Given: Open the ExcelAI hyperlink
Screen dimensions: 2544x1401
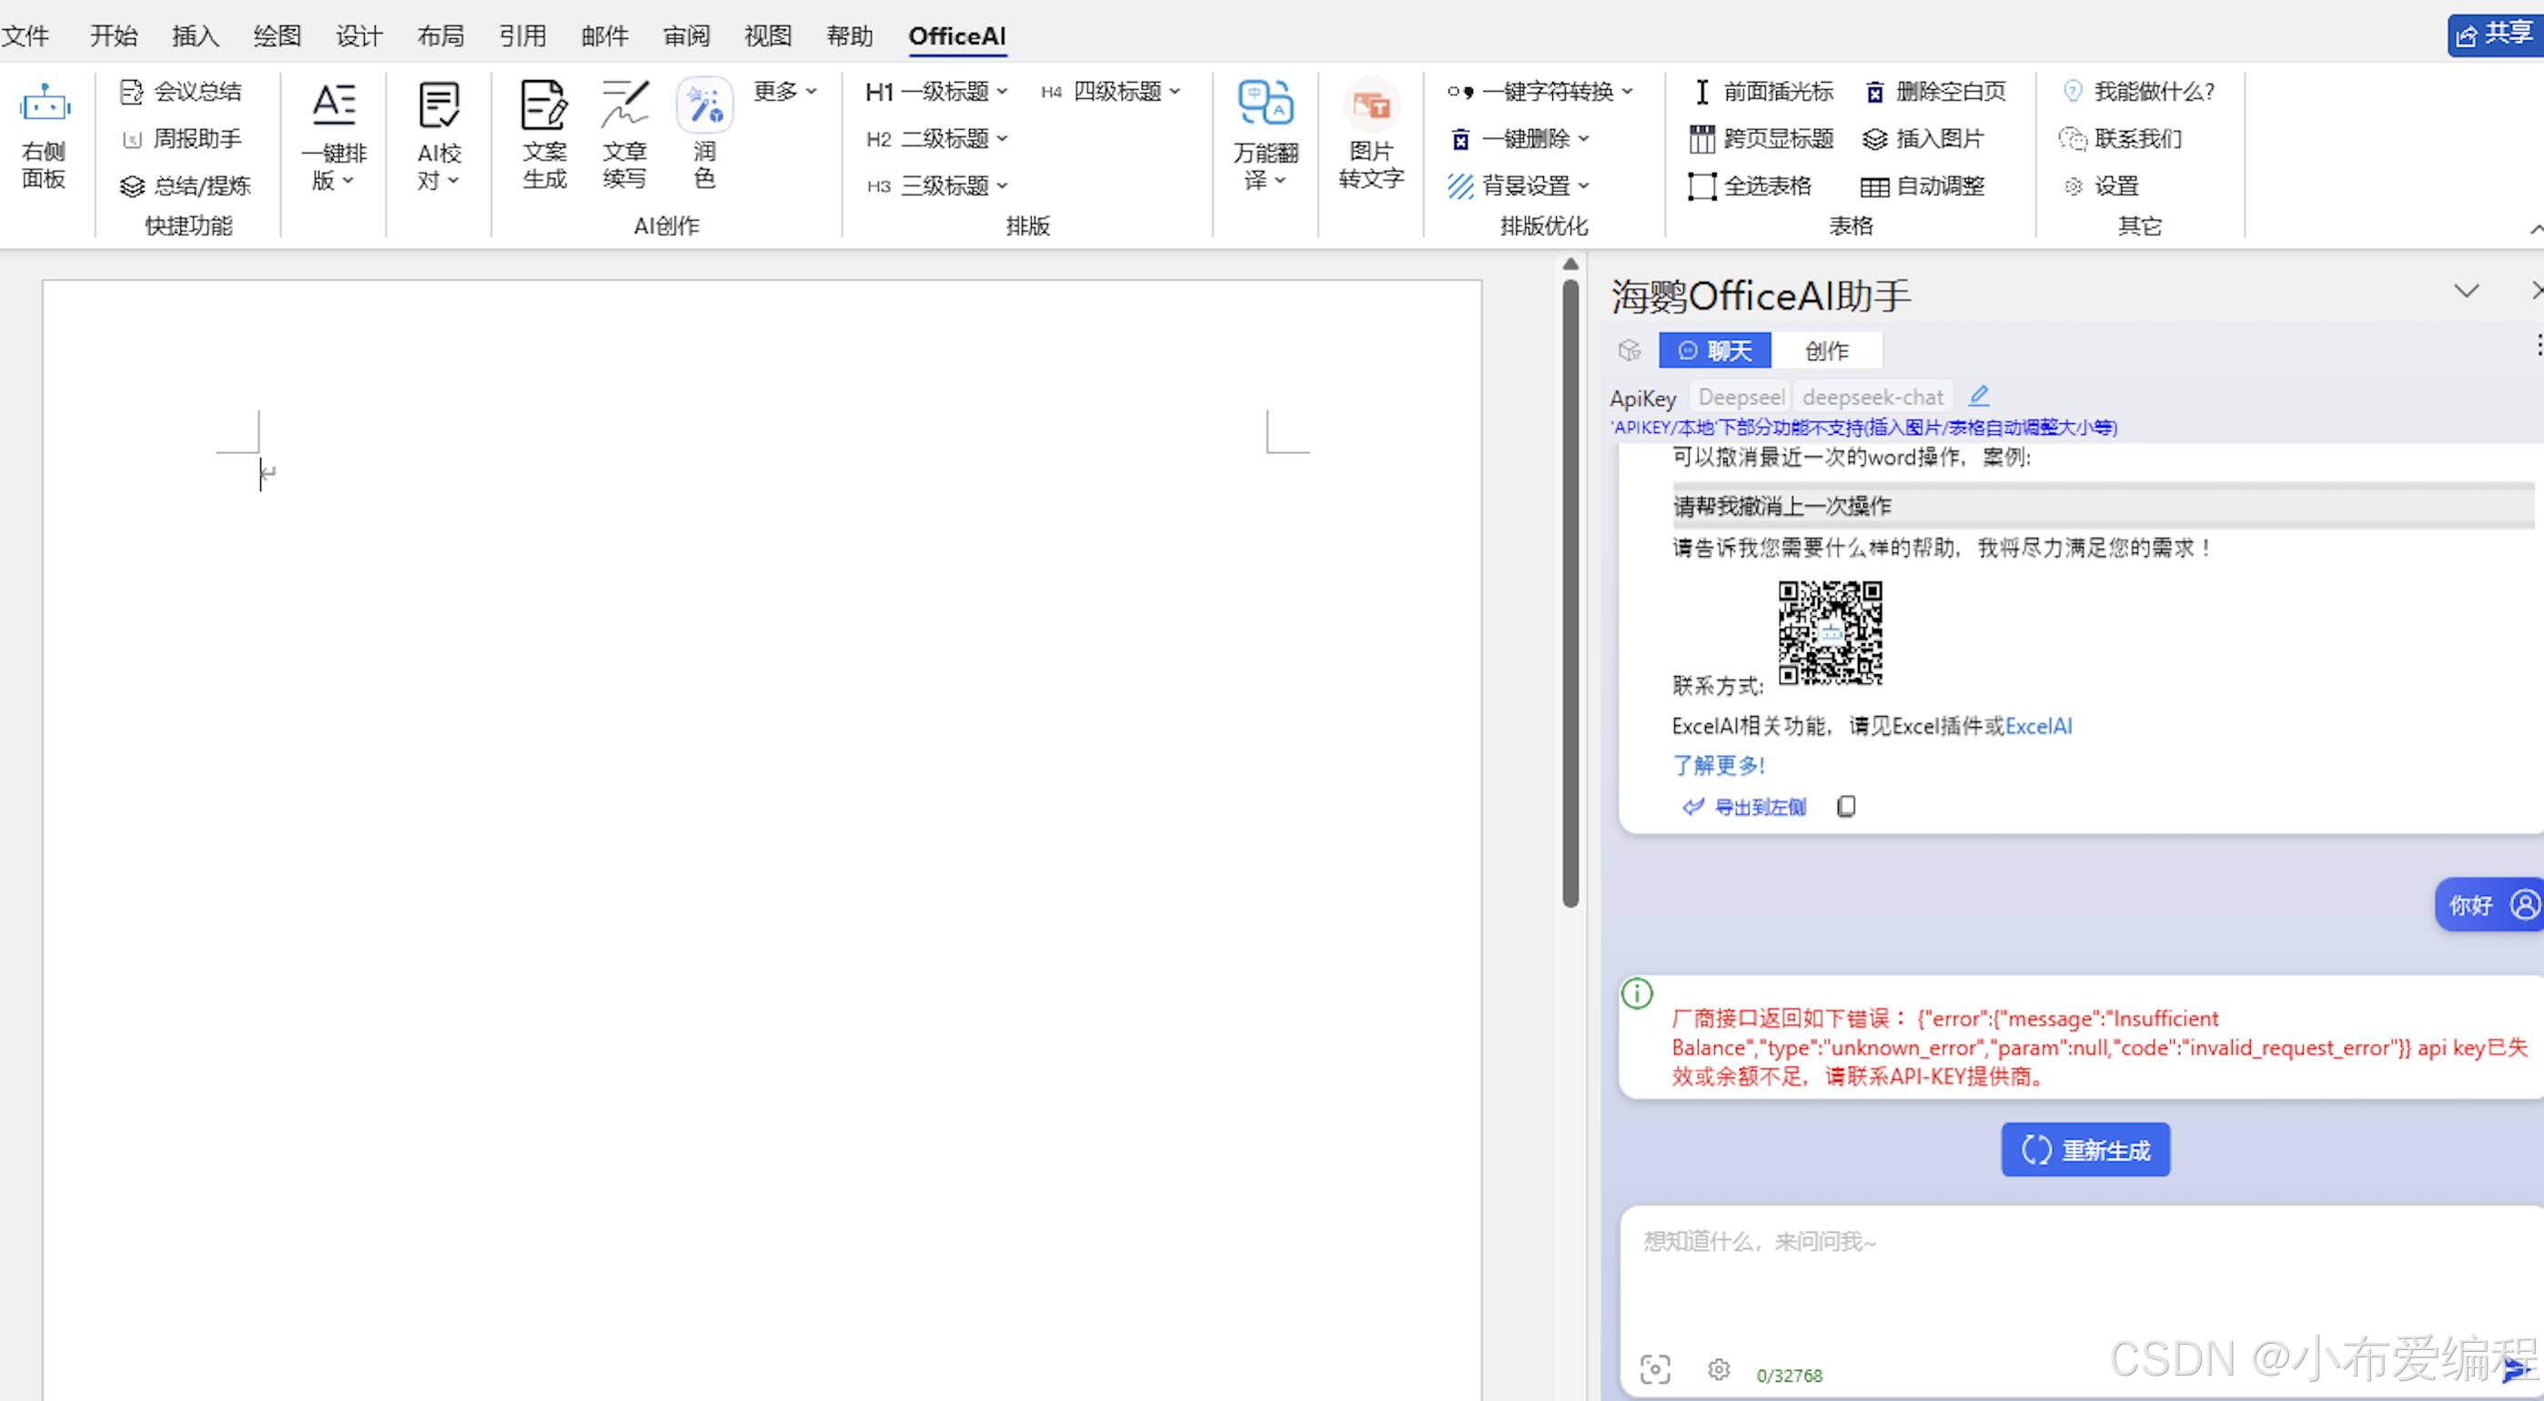Looking at the screenshot, I should click(x=2038, y=727).
